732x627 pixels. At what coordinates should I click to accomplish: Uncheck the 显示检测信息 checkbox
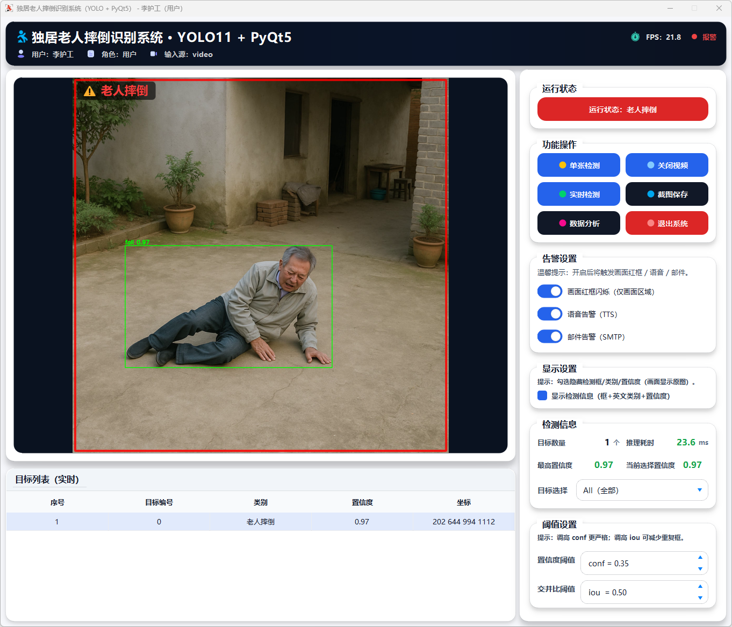[542, 395]
